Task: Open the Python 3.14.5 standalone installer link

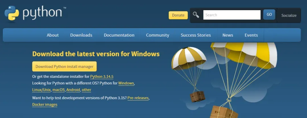Action: 101,76
